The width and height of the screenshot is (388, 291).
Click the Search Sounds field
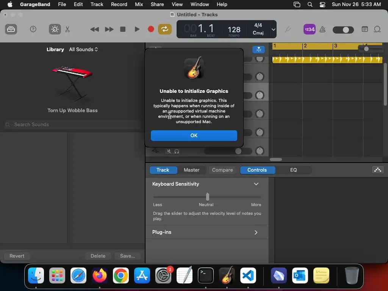(x=72, y=124)
